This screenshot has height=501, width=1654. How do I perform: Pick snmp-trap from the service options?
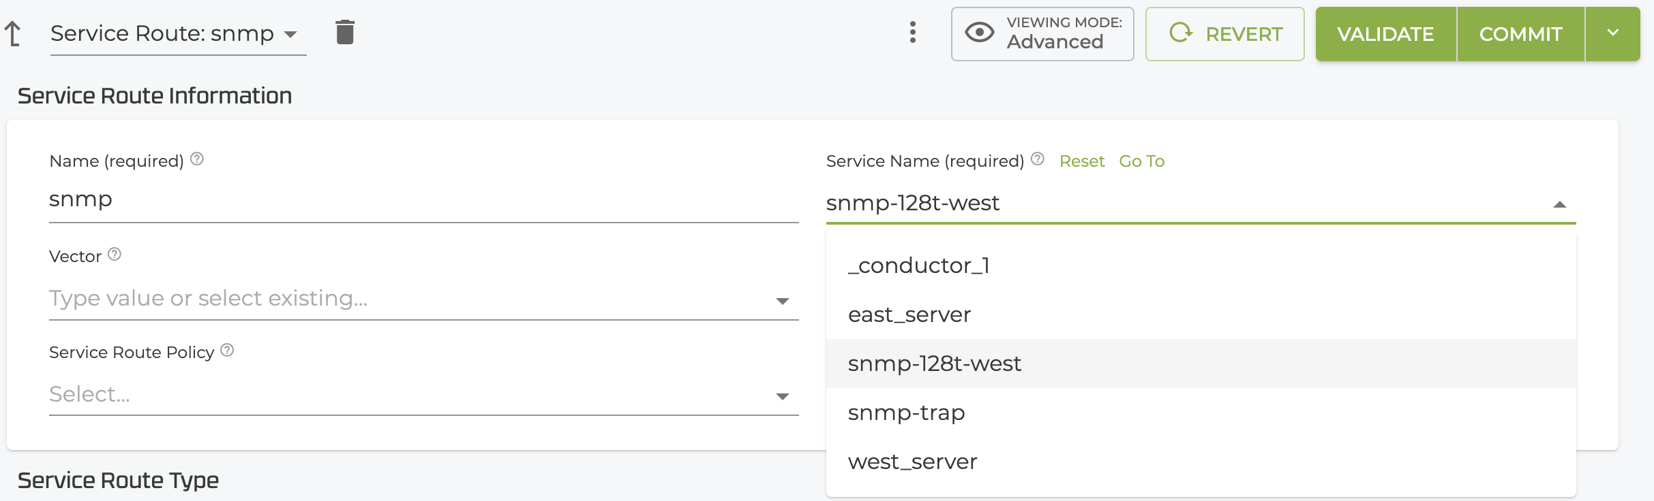pos(906,413)
